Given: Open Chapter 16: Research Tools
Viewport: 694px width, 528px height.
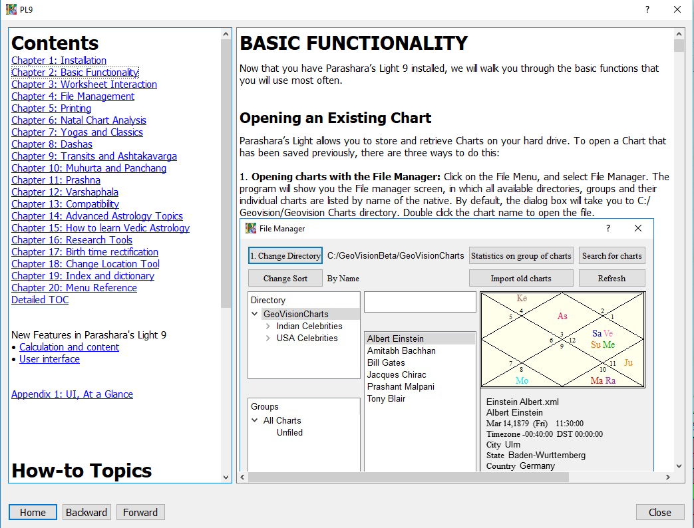Looking at the screenshot, I should [72, 239].
